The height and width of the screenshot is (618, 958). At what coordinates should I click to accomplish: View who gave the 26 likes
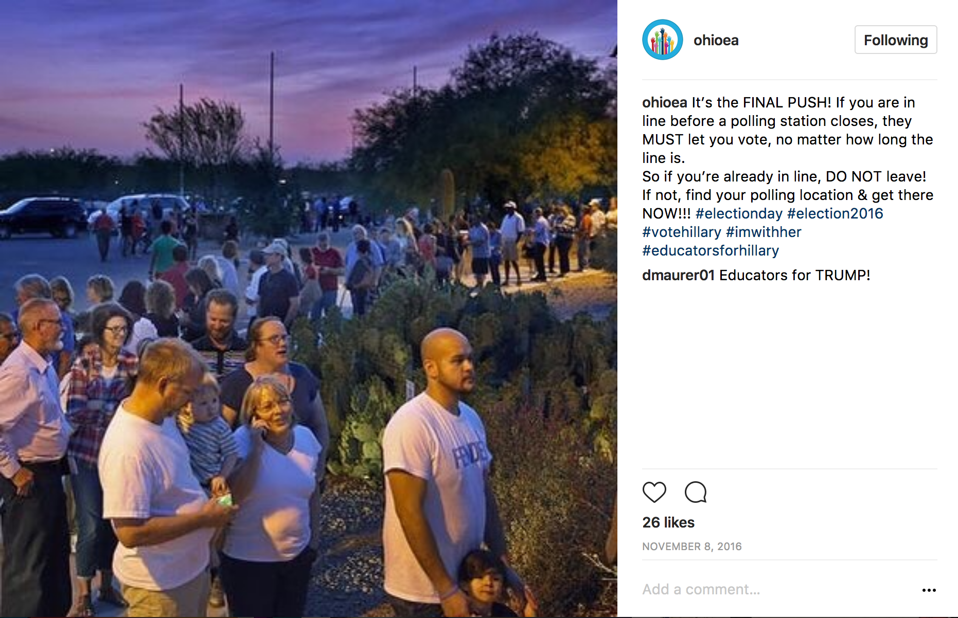point(668,522)
